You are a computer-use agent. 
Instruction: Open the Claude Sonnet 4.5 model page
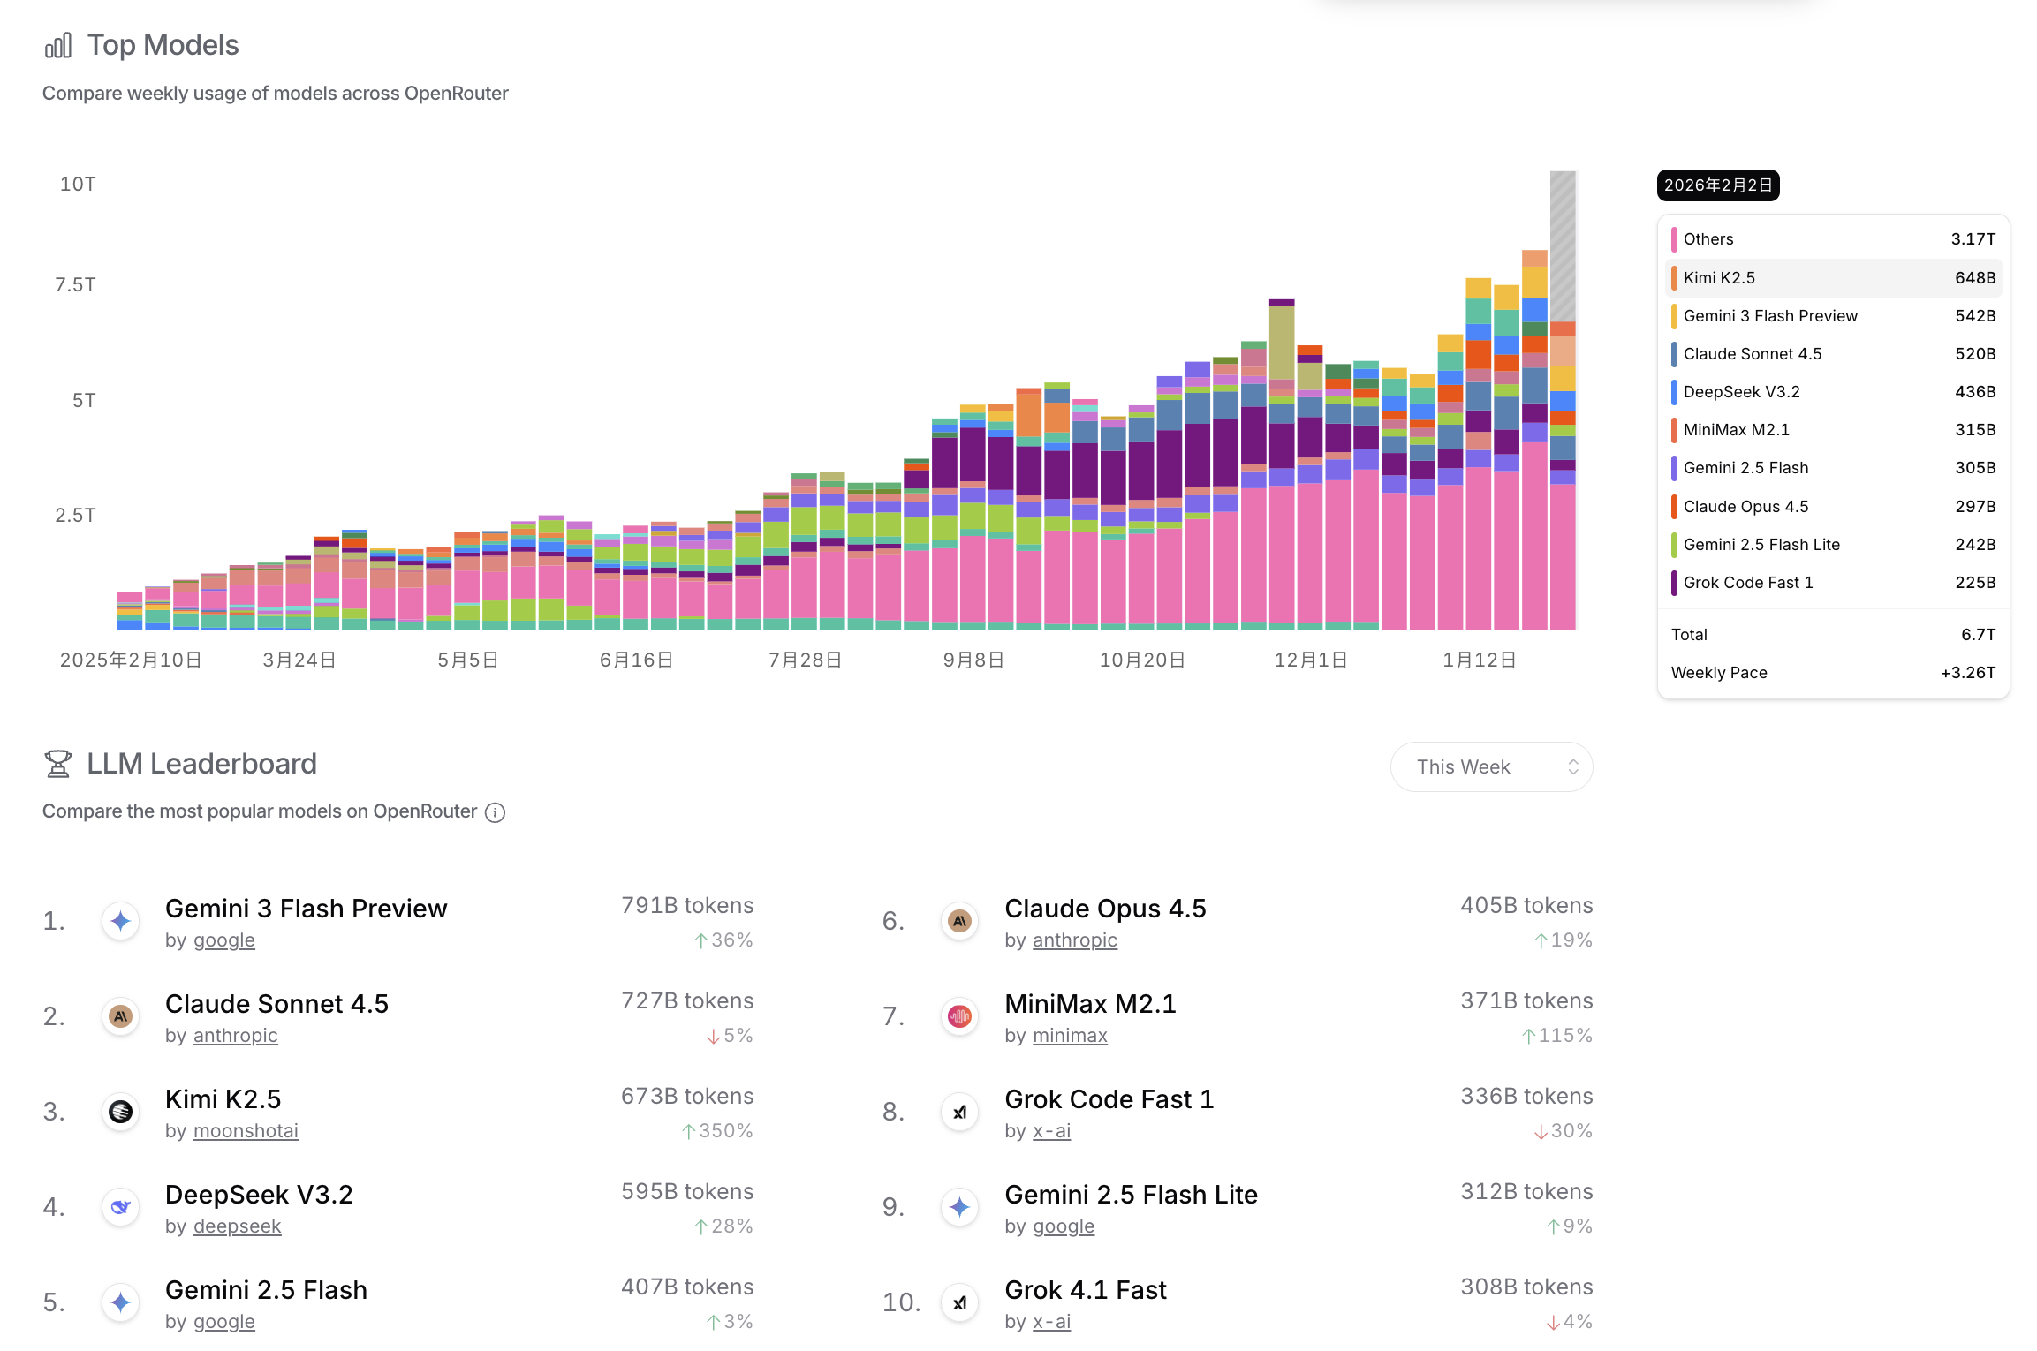tap(276, 1004)
